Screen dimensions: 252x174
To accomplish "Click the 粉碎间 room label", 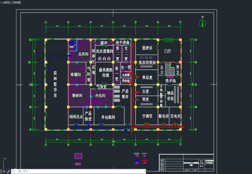I will [x=77, y=96].
